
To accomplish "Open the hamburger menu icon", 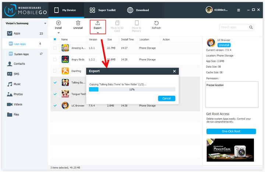I will pyautogui.click(x=239, y=10).
